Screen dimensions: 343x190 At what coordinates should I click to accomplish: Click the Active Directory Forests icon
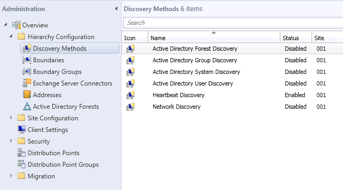tap(26, 107)
